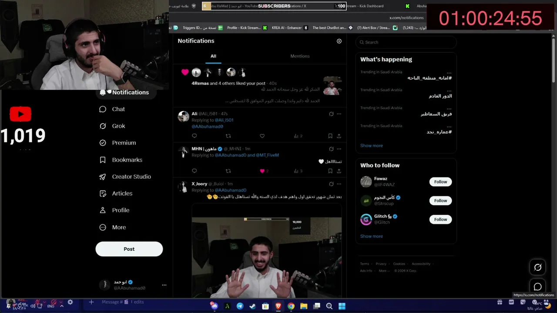Show more accounts to follow

click(372, 236)
